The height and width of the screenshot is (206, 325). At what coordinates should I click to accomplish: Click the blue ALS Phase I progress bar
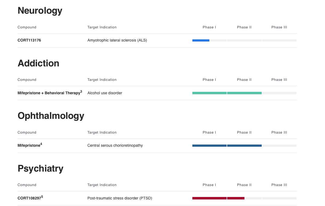(201, 40)
